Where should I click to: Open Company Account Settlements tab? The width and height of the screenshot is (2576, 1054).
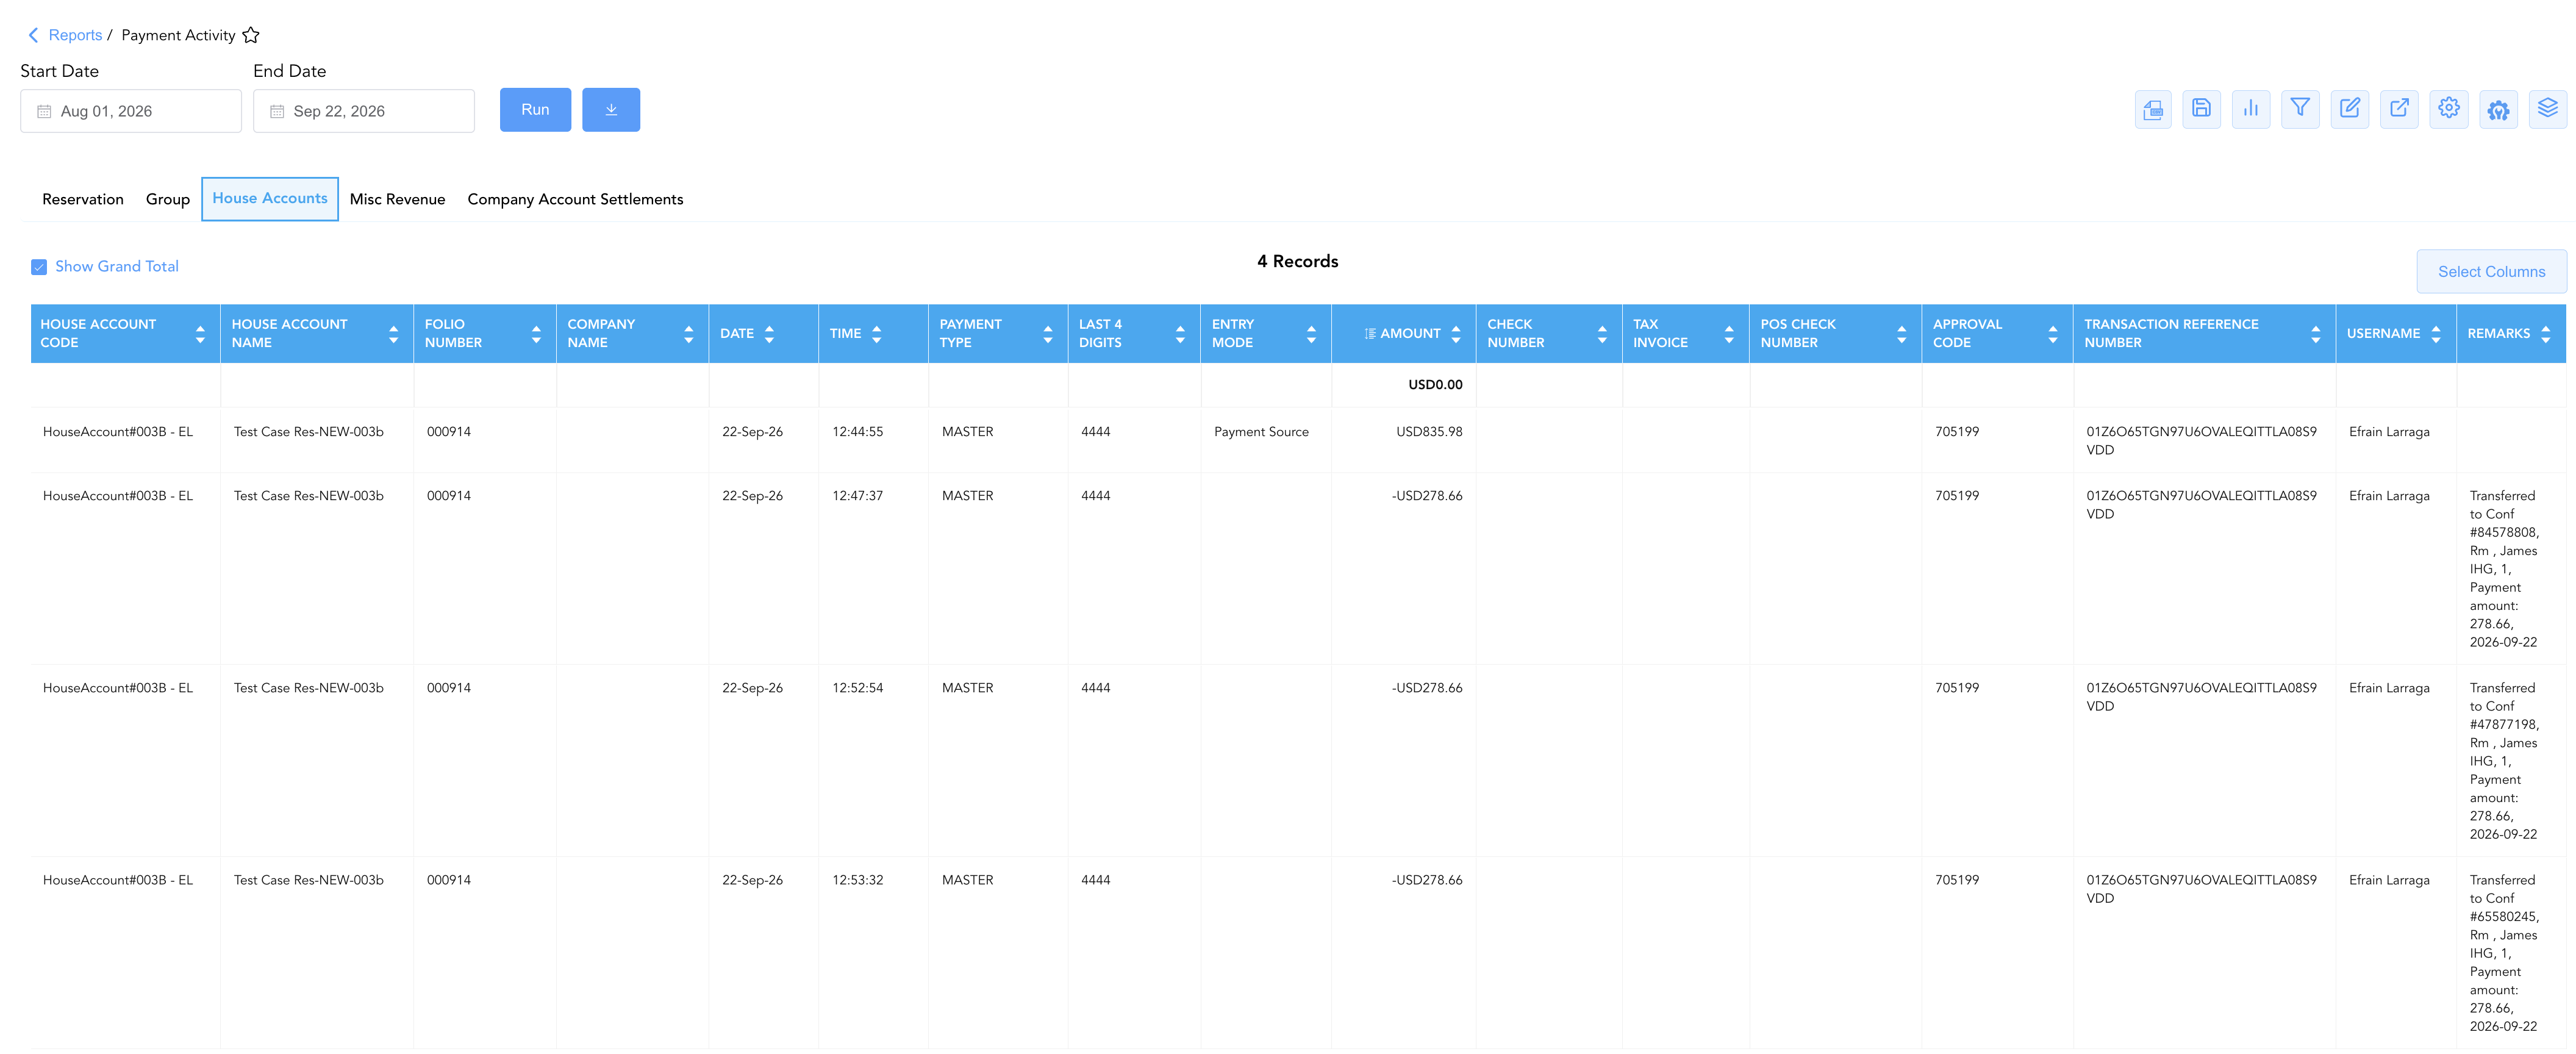pyautogui.click(x=575, y=199)
